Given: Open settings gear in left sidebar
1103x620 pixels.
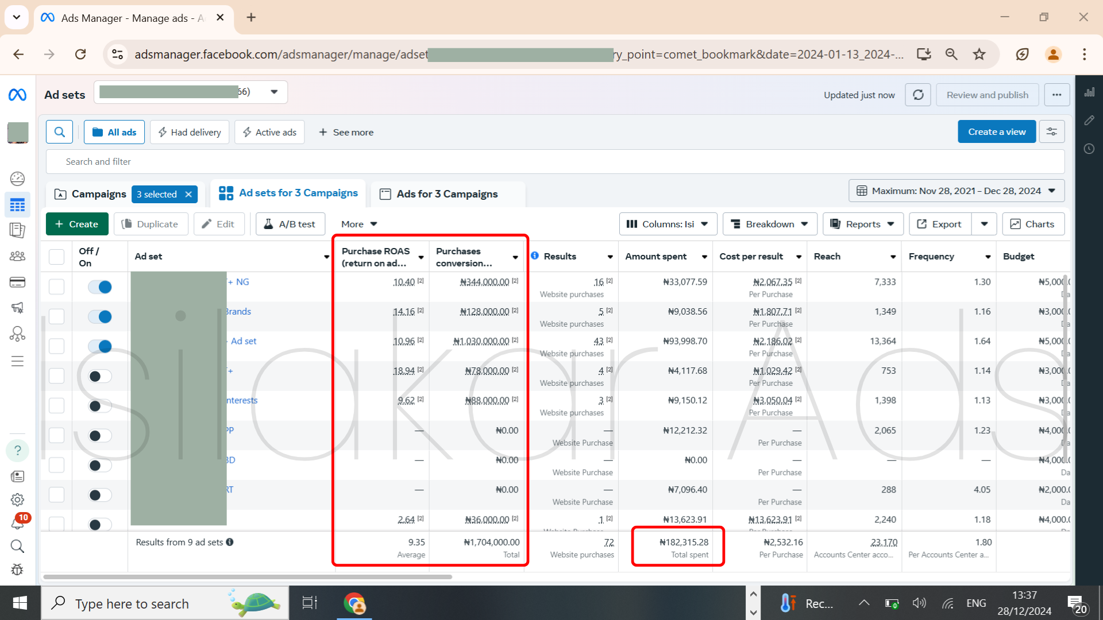Looking at the screenshot, I should (17, 499).
